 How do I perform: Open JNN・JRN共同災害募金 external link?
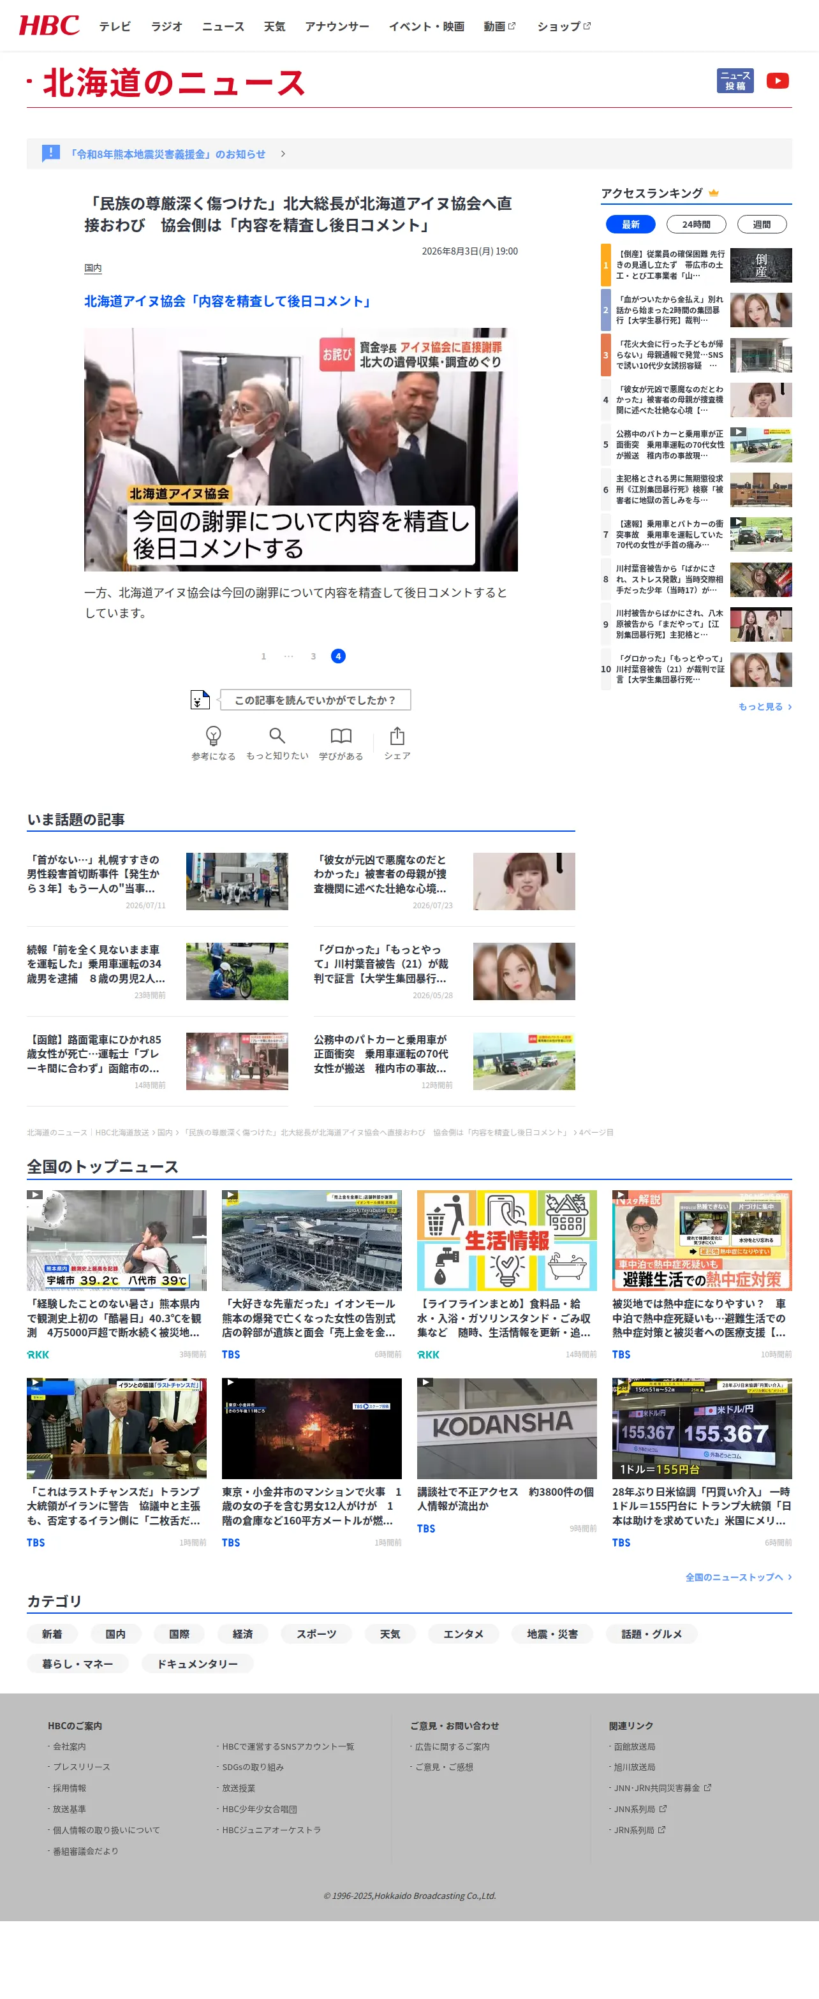[x=662, y=1788]
